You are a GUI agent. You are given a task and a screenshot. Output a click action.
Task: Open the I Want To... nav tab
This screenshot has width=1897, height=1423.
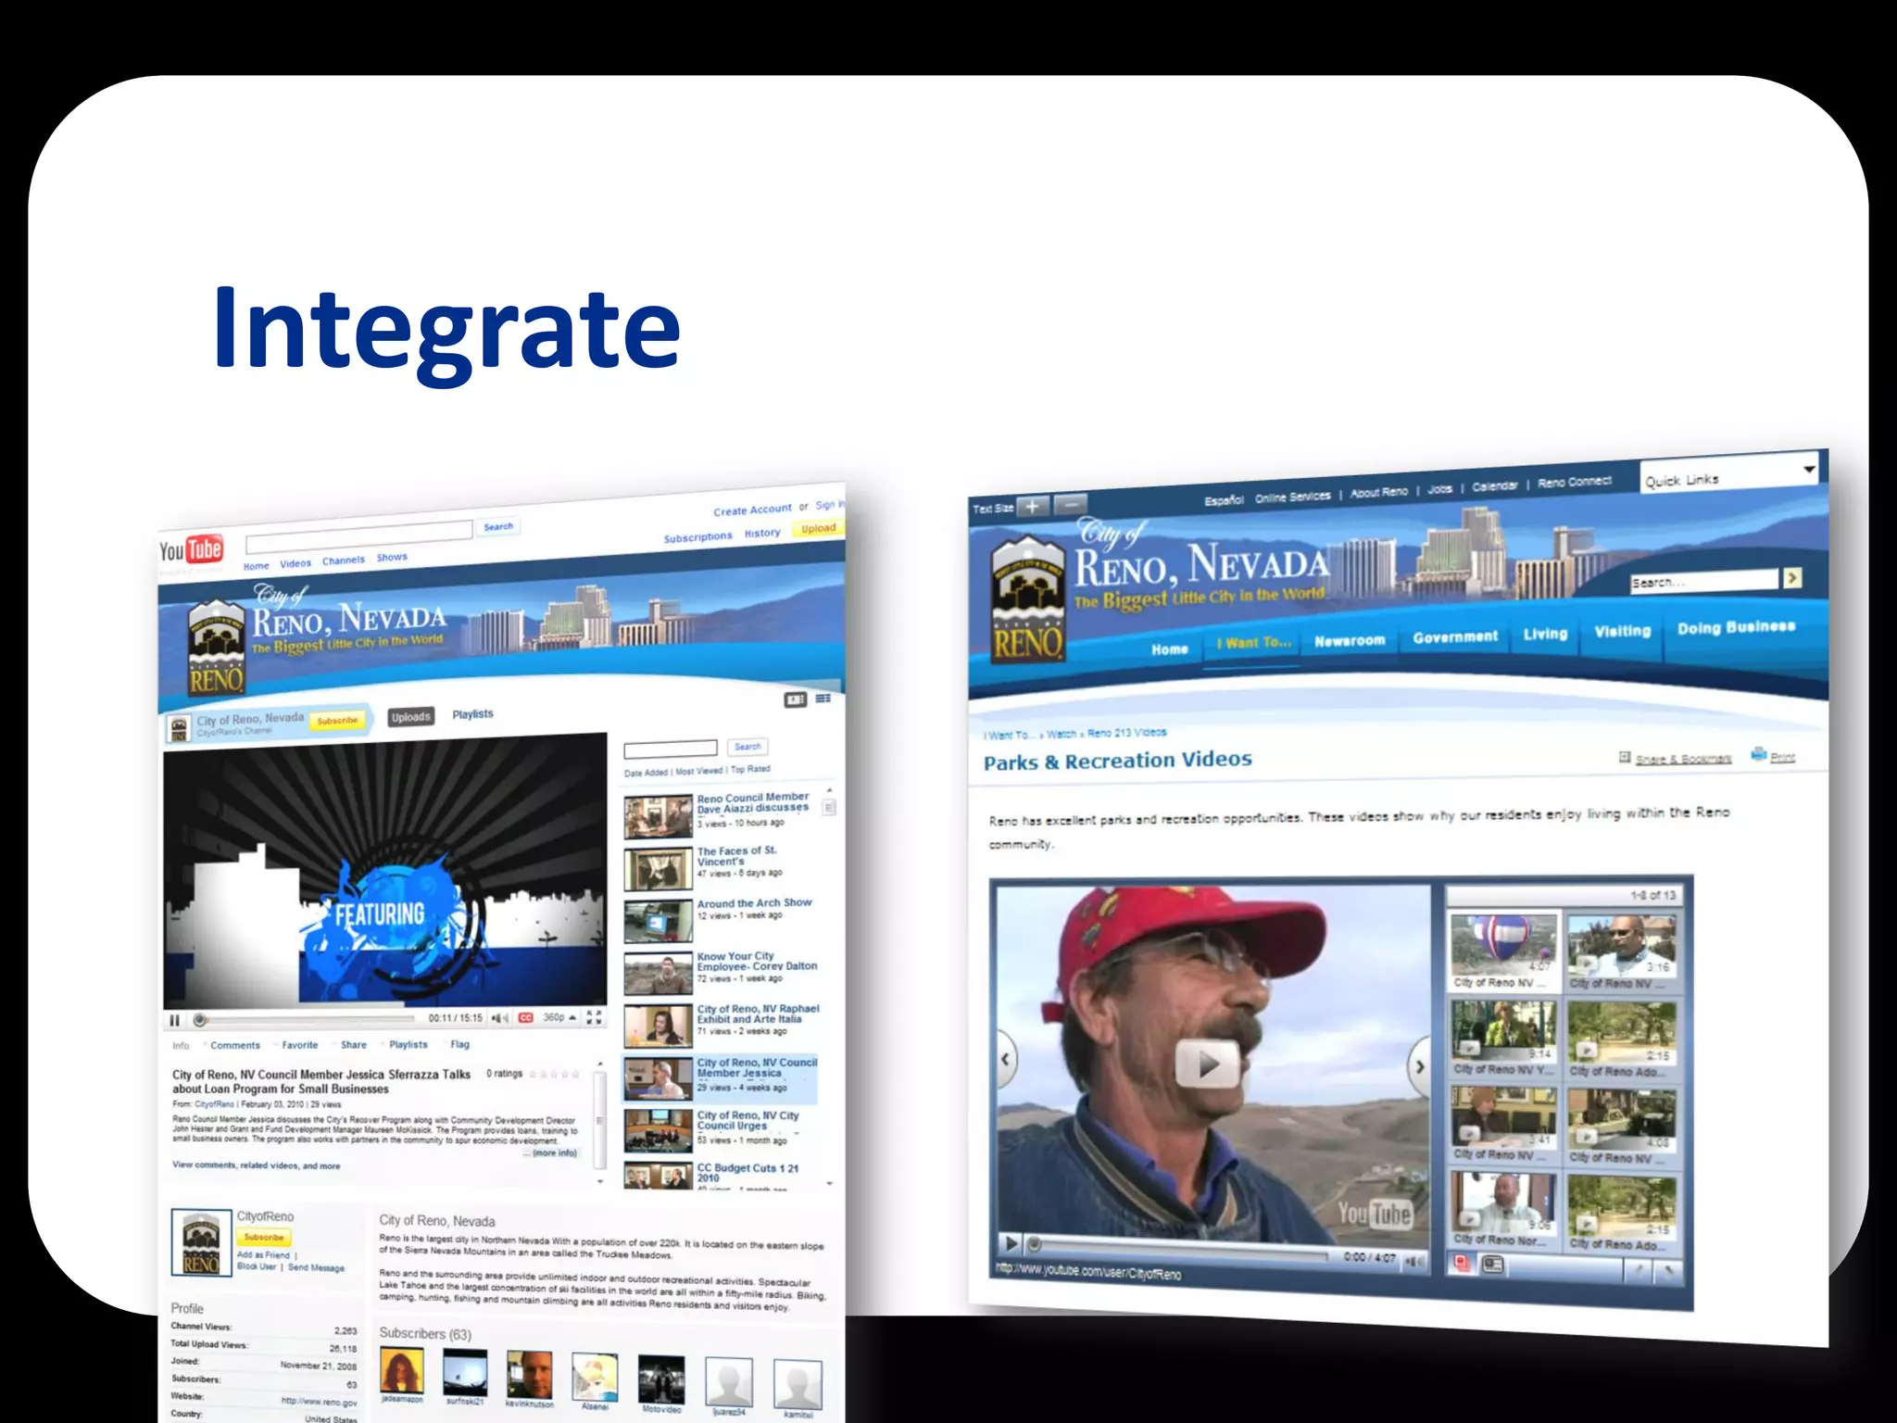pos(1253,643)
